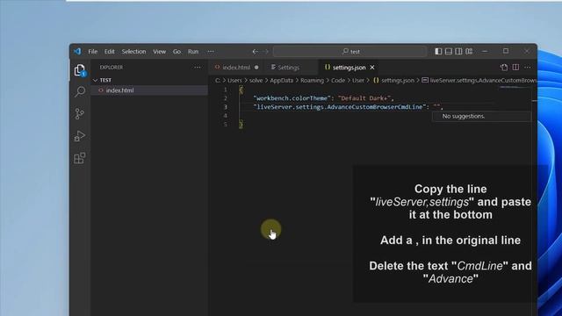
Task: Open editor More Actions ellipsis
Action: tap(528, 68)
